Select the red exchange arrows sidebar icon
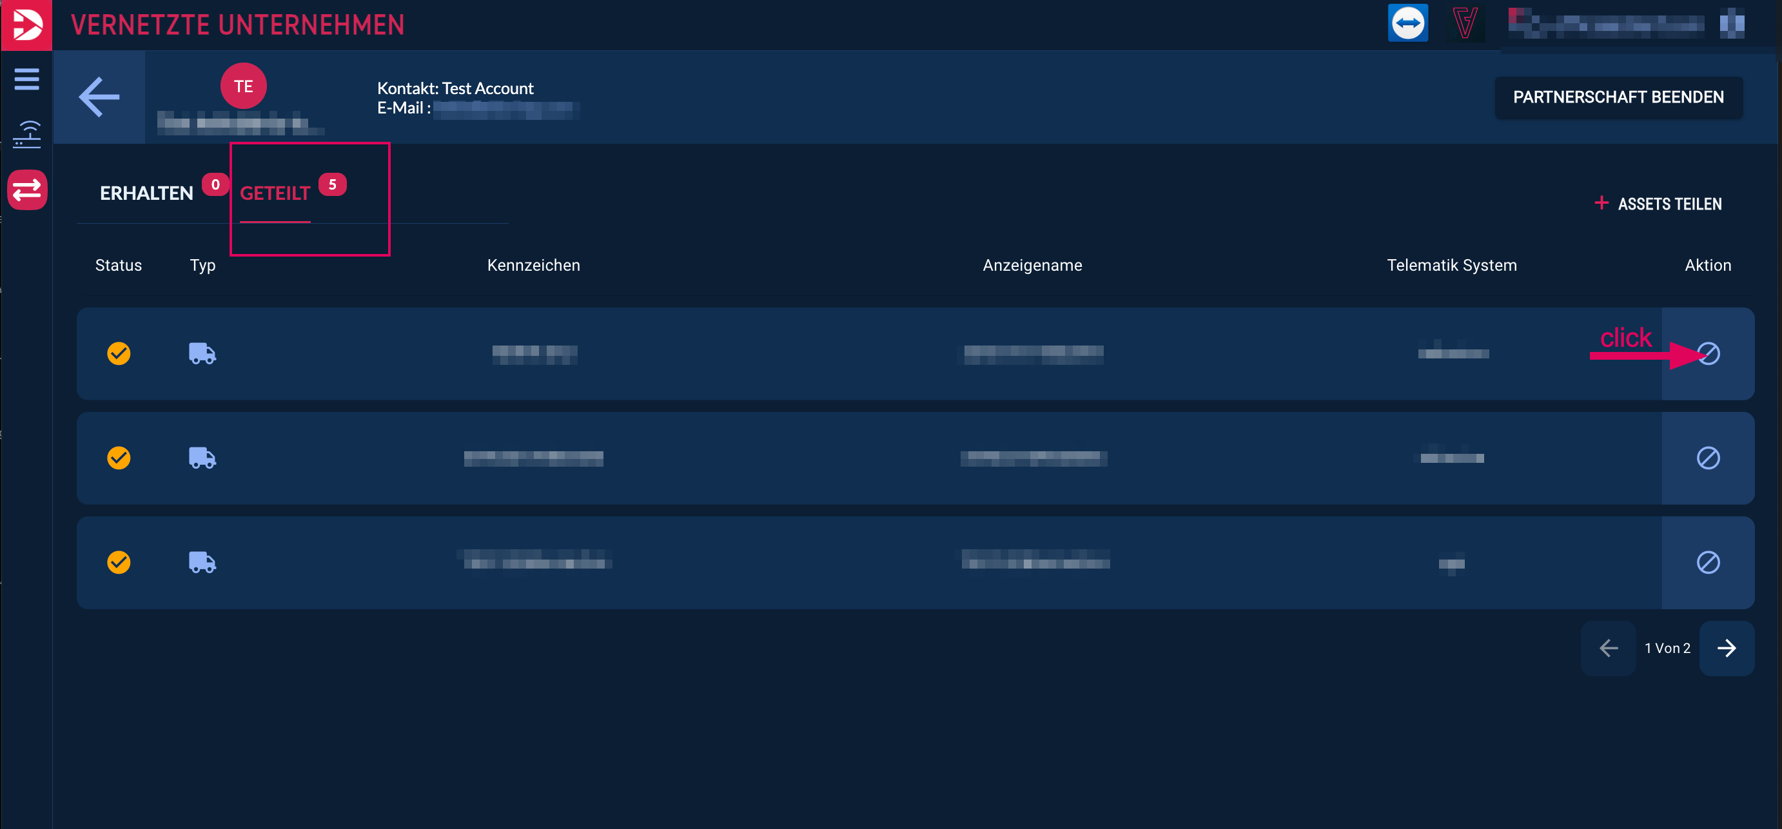Screen dimensions: 1782x829 coord(27,190)
